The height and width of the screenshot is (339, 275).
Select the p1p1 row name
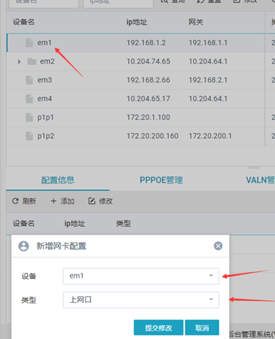tap(45, 117)
